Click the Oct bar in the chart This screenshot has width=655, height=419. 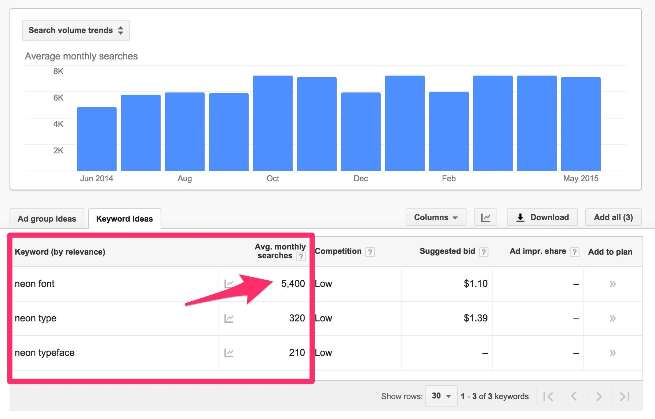pyautogui.click(x=272, y=123)
